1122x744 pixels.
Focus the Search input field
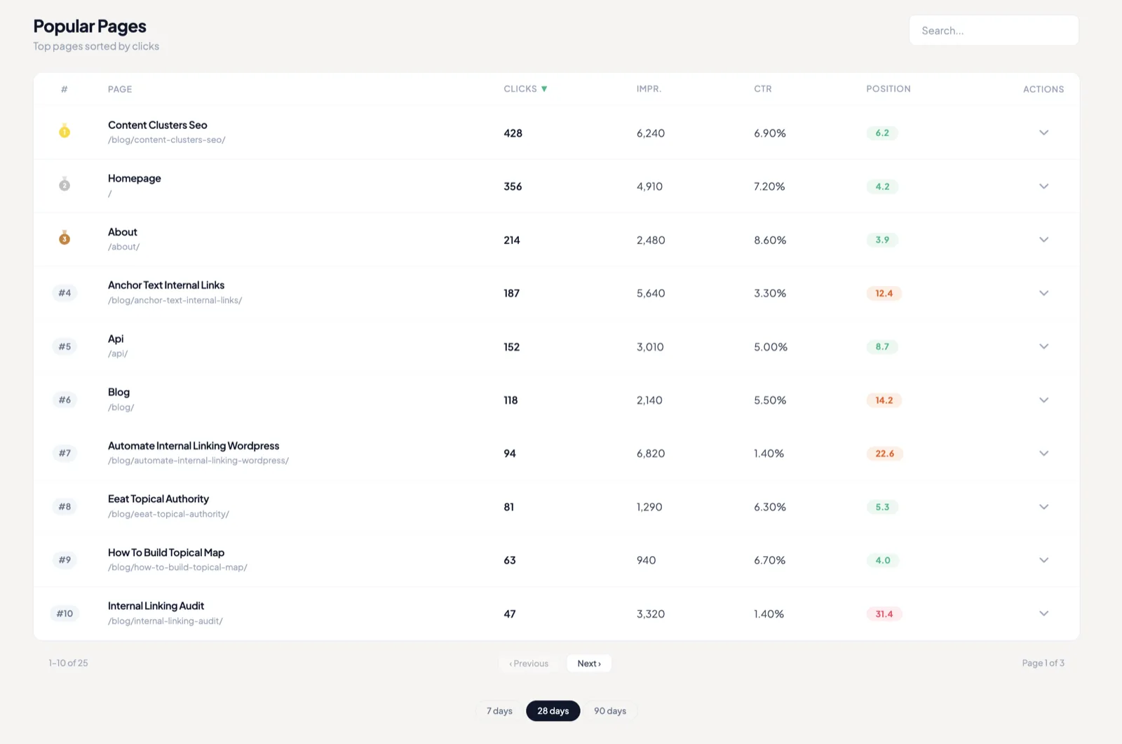(994, 30)
